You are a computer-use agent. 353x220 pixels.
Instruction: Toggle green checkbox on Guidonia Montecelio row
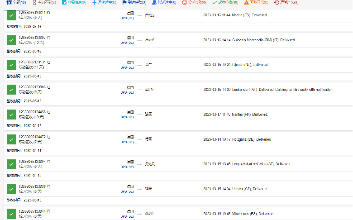(11, 40)
